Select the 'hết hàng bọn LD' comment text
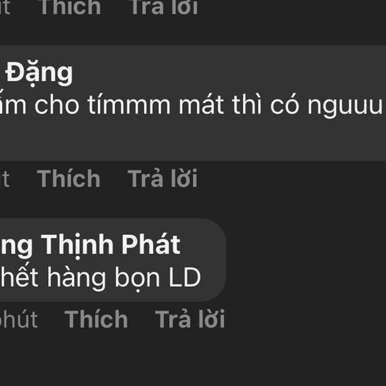The width and height of the screenshot is (386, 386). 100,278
